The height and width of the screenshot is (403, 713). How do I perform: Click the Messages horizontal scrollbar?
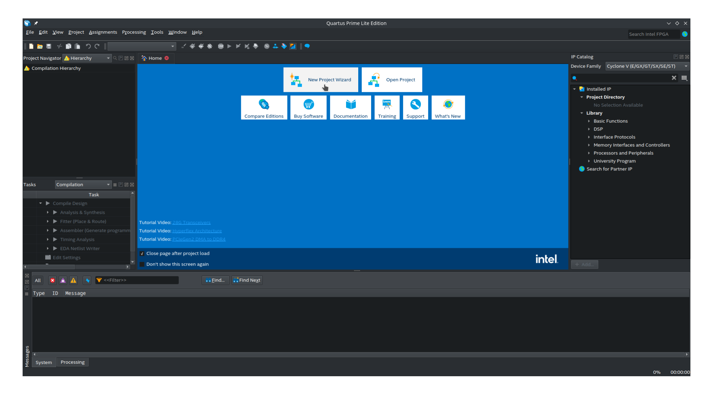[x=360, y=354]
